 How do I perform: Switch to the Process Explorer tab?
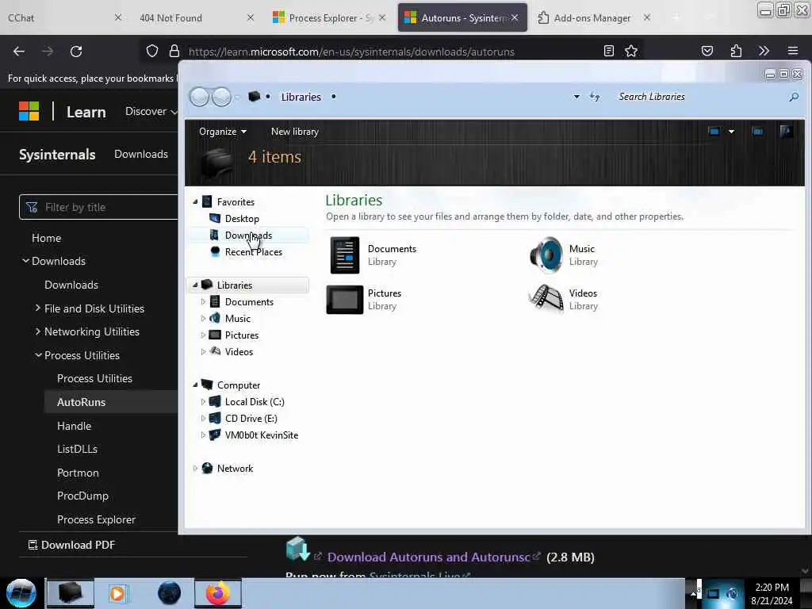pos(329,17)
